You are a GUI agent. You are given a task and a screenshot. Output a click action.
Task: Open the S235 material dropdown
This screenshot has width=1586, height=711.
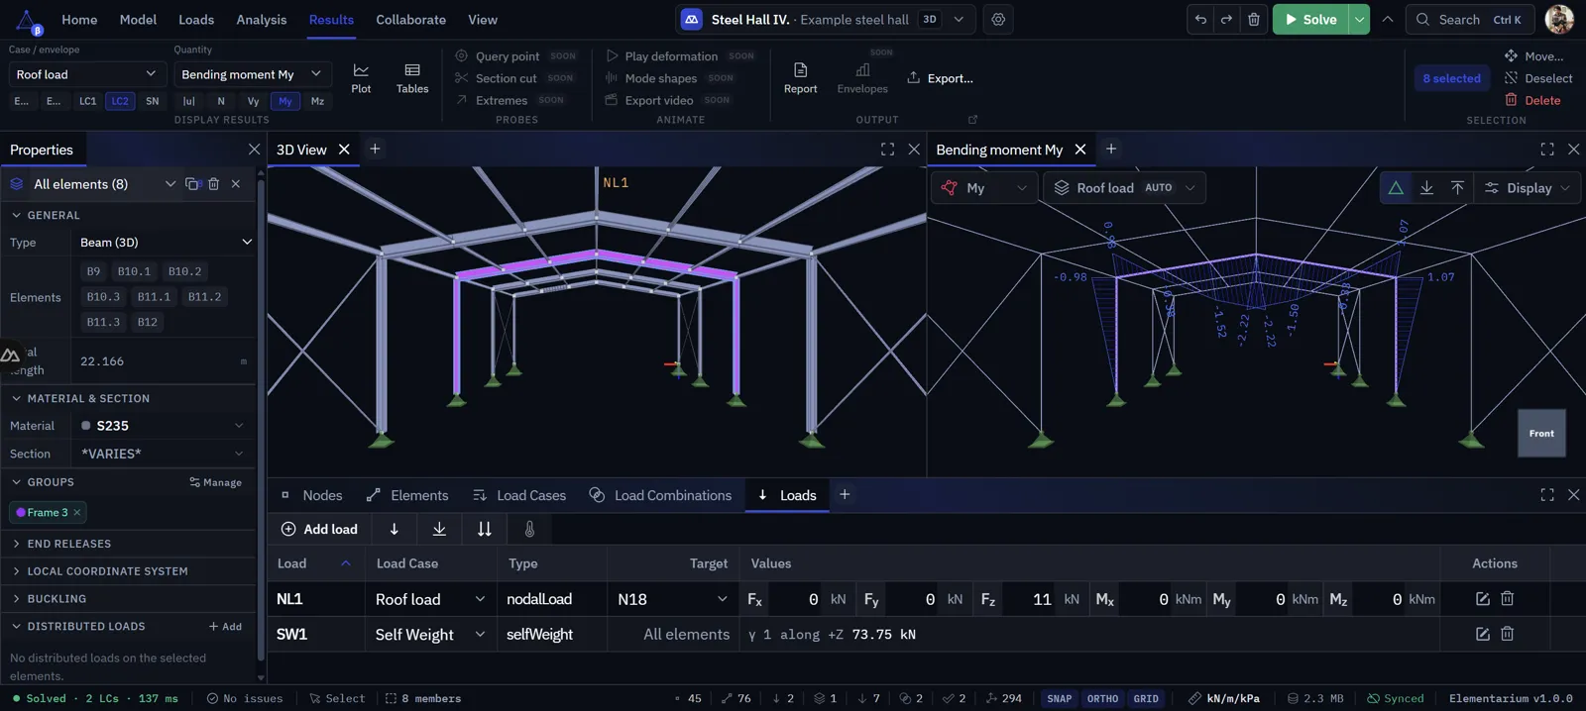coord(162,425)
